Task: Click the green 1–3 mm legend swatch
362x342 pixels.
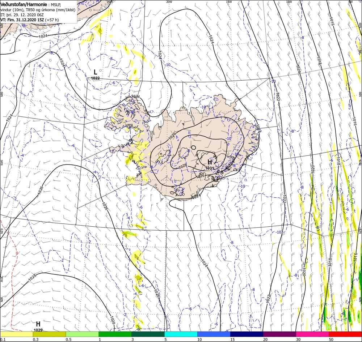Action: tap(115, 334)
